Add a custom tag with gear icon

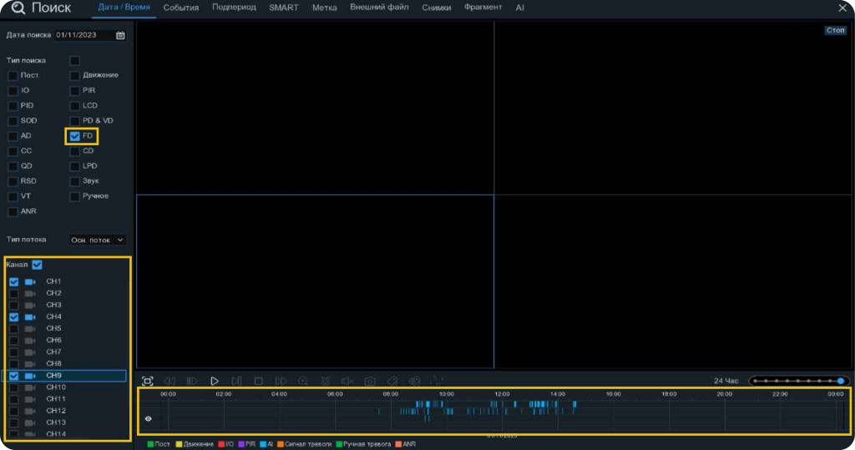click(414, 381)
